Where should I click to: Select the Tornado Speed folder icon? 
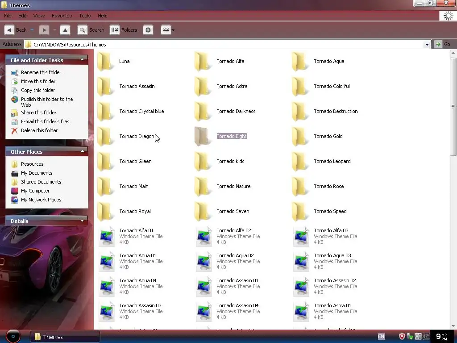click(299, 212)
